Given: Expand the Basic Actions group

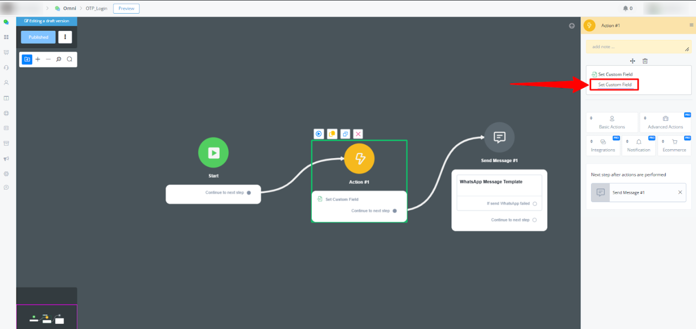Looking at the screenshot, I should pyautogui.click(x=612, y=122).
